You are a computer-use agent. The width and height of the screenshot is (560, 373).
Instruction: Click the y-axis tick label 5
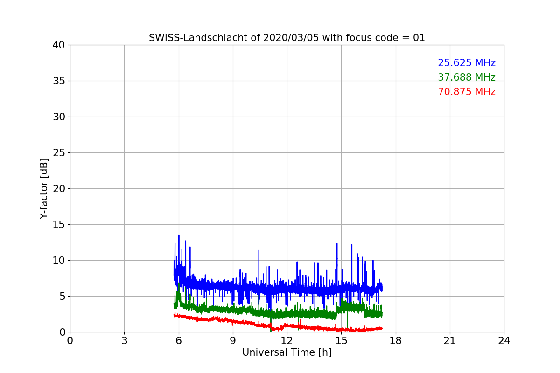[62, 297]
